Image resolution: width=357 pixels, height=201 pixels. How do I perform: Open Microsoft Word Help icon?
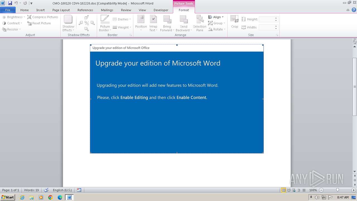click(354, 10)
